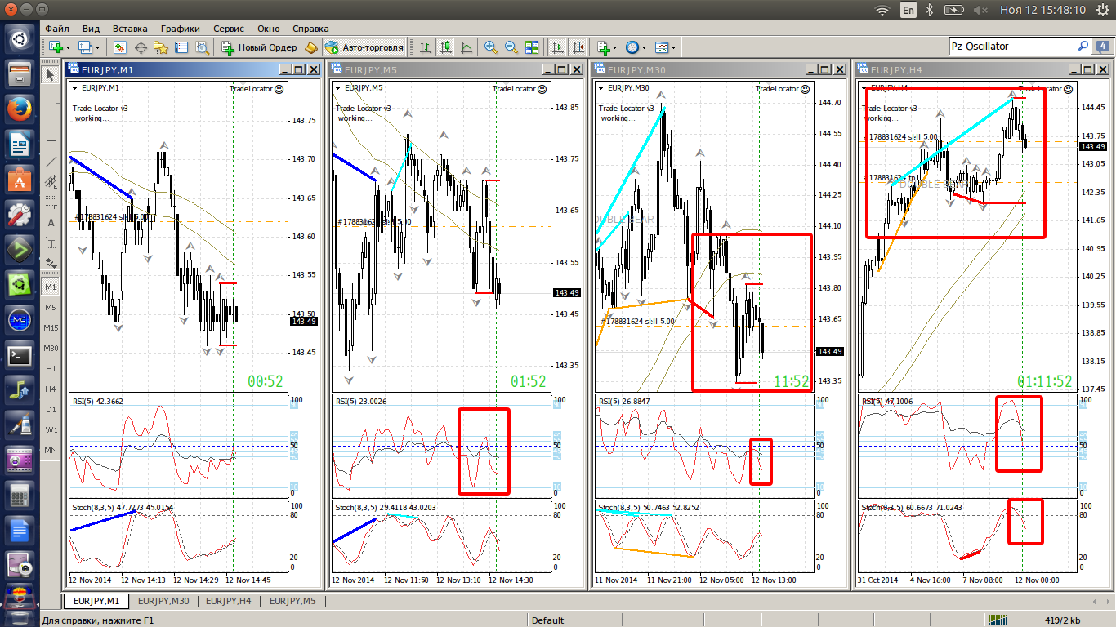
Task: Select the text label T tool
Action: click(x=51, y=243)
